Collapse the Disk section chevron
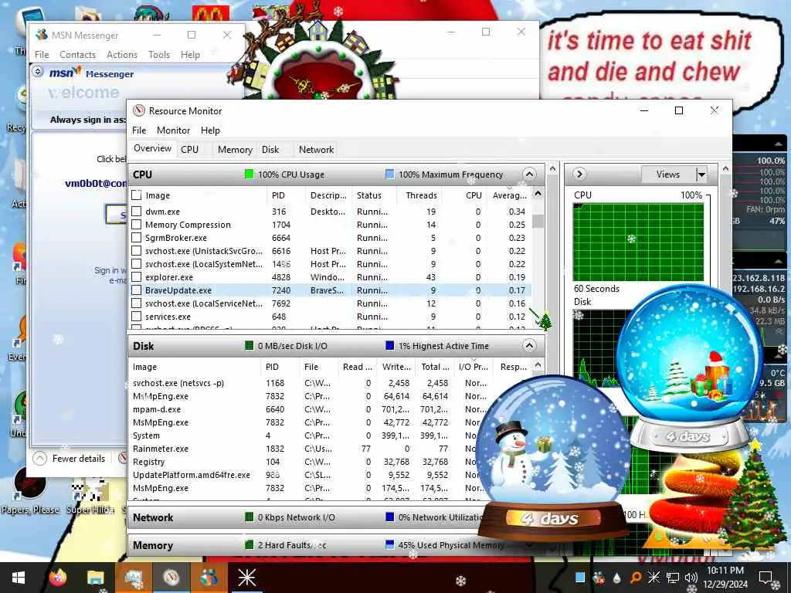The image size is (791, 593). click(x=529, y=346)
